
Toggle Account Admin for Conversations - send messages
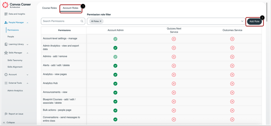(115, 119)
